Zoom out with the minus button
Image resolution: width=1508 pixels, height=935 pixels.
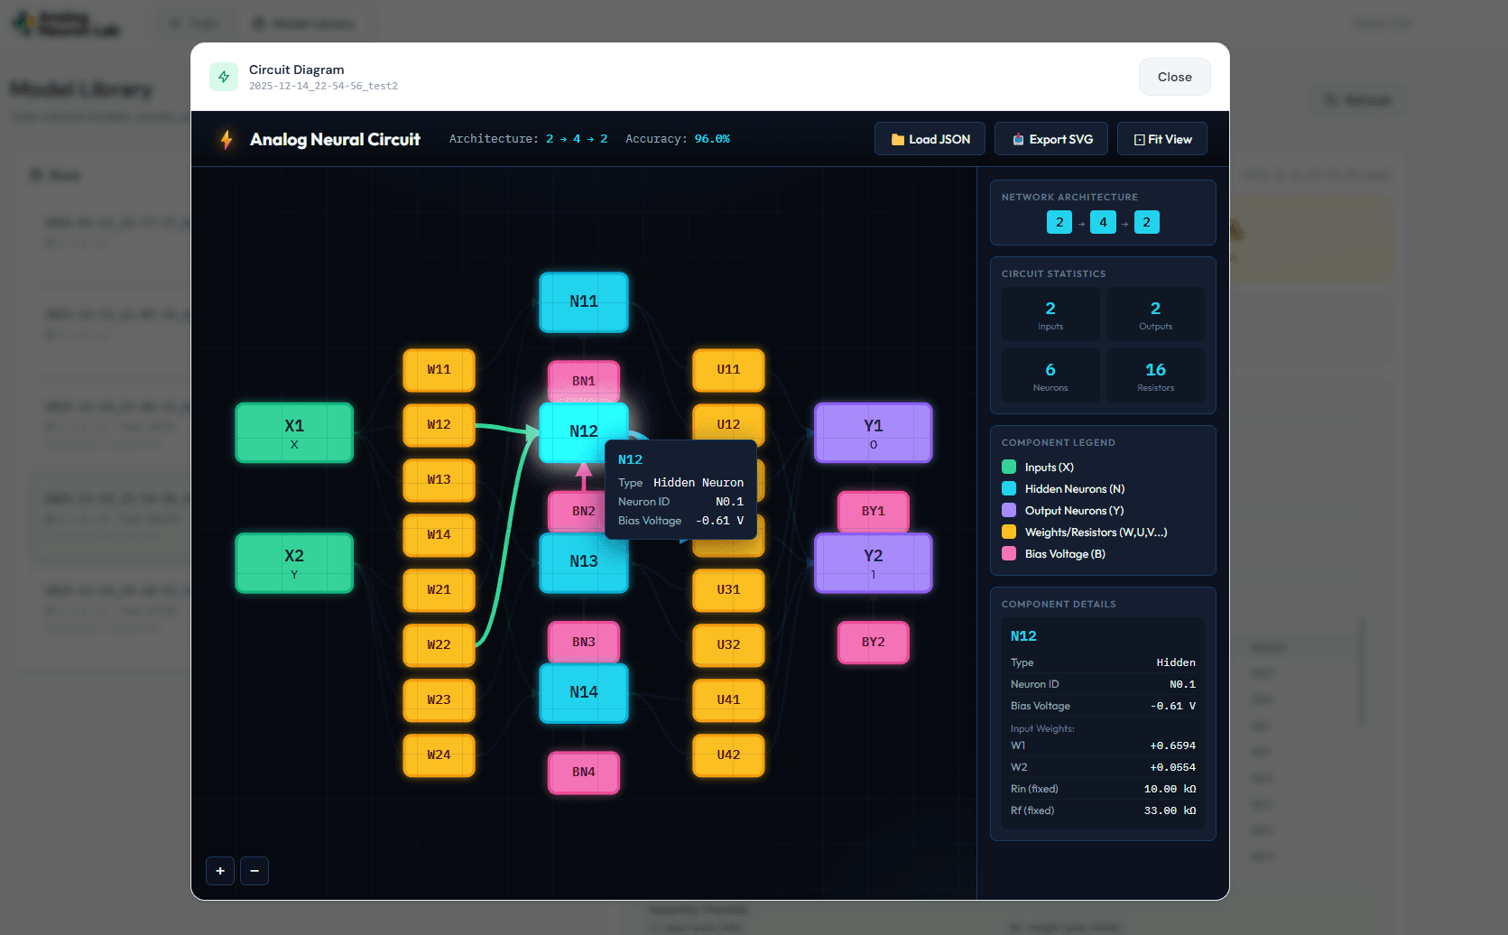point(254,871)
